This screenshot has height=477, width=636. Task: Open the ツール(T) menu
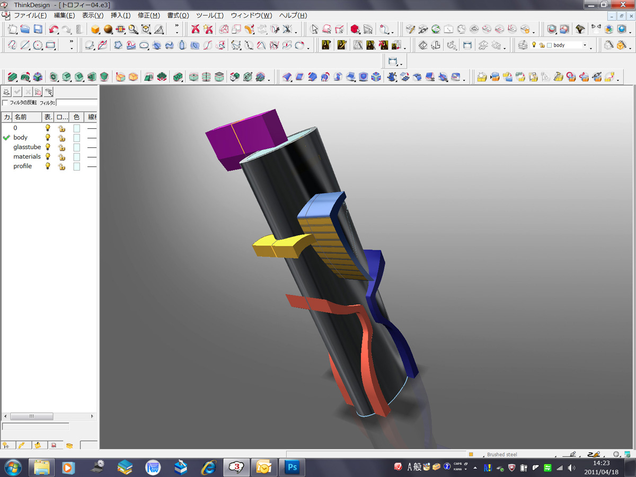[209, 15]
